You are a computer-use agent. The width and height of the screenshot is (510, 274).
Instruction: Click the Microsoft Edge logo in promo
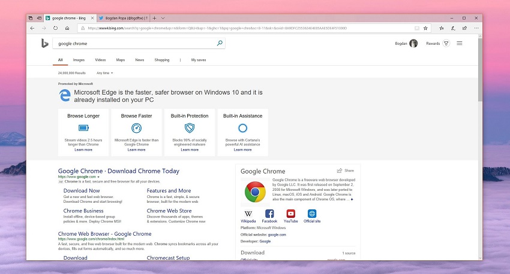click(65, 95)
